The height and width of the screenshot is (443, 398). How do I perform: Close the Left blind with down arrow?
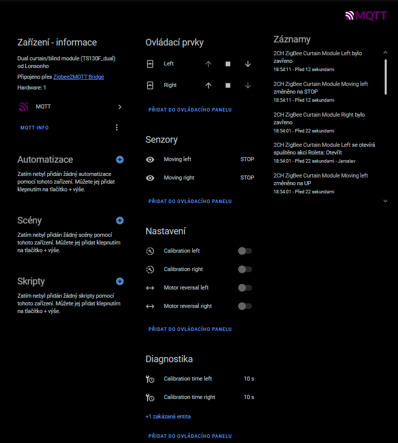[x=248, y=64]
